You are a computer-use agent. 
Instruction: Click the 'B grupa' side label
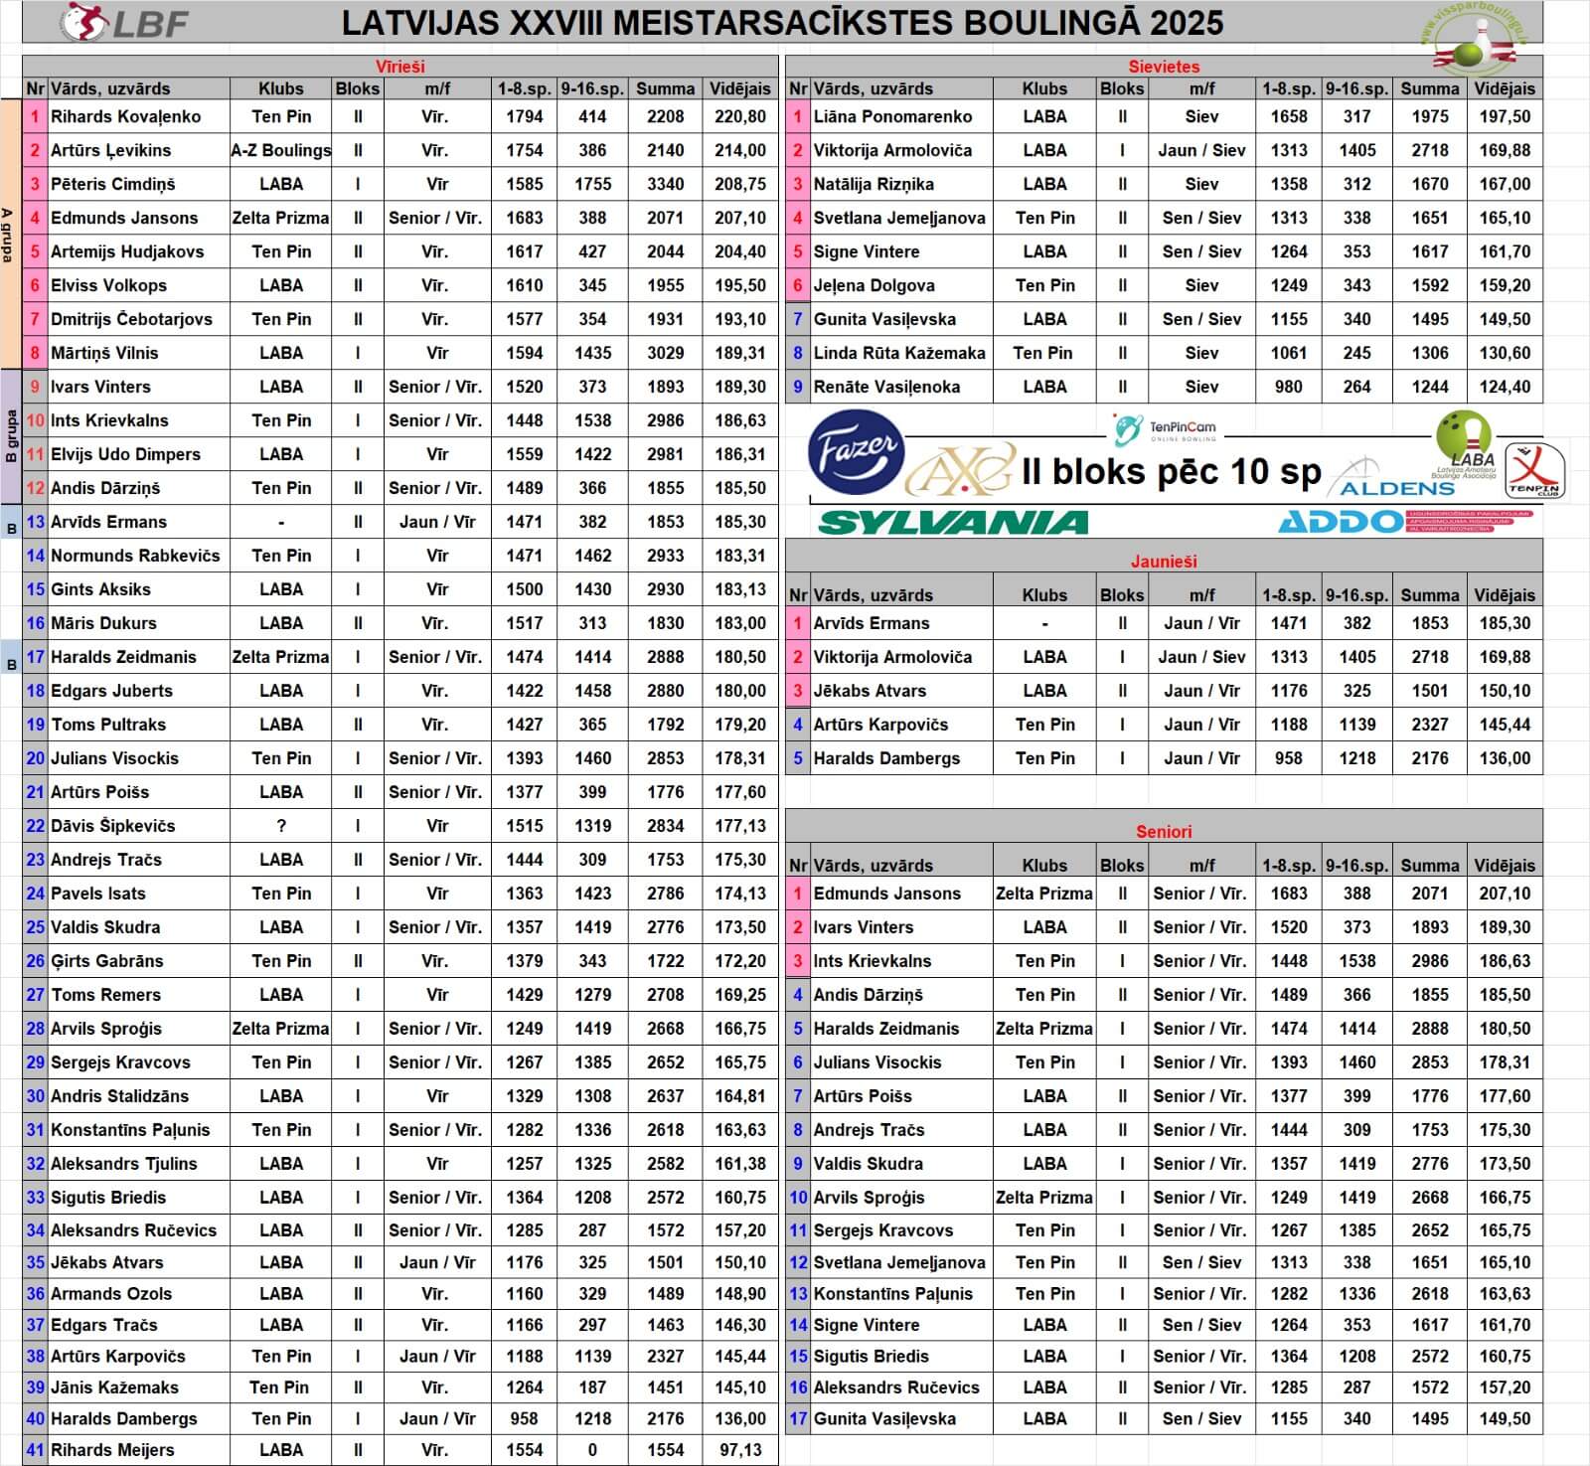click(11, 436)
